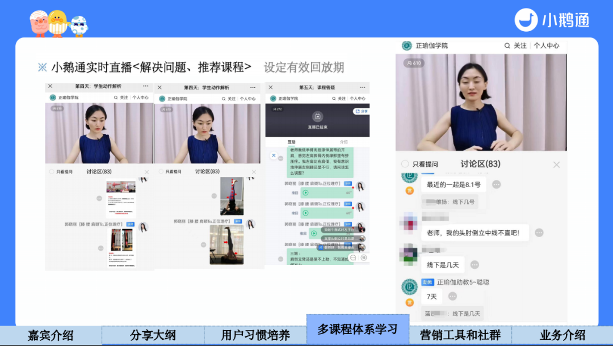The image size is (613, 346).
Task: Switch to the 介绍 tab
Action: tap(343, 142)
